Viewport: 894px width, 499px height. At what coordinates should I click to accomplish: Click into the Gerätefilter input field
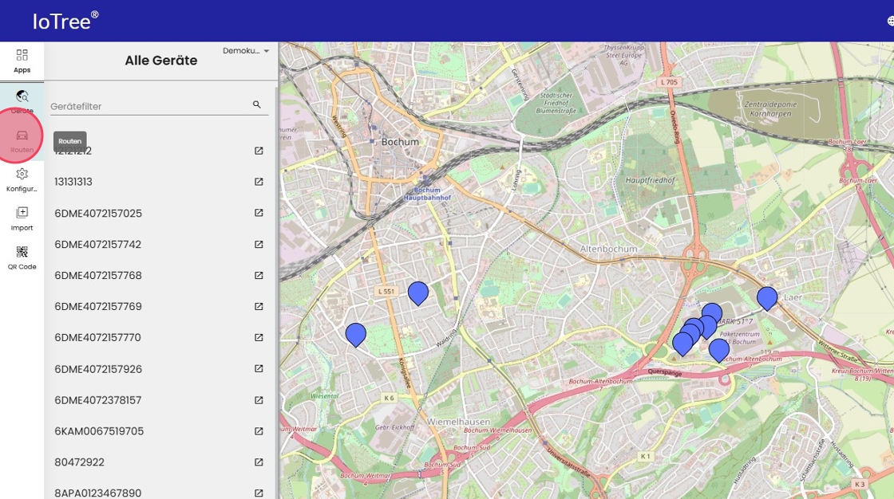point(148,106)
